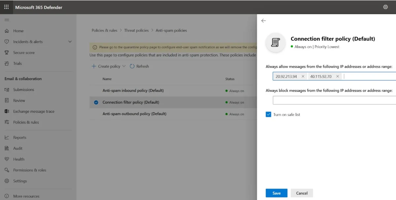Open Secure score trophy icon
Screen dimensions: 396x200
pyautogui.click(x=7, y=53)
